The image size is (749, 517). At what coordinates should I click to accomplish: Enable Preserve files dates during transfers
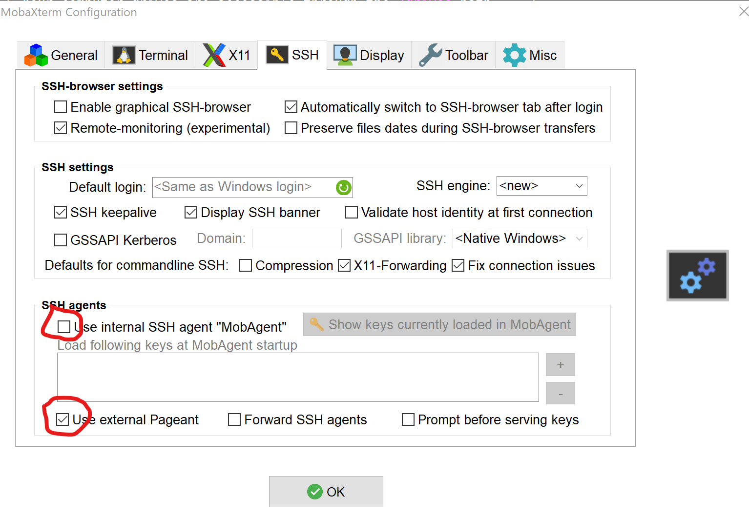(x=291, y=128)
